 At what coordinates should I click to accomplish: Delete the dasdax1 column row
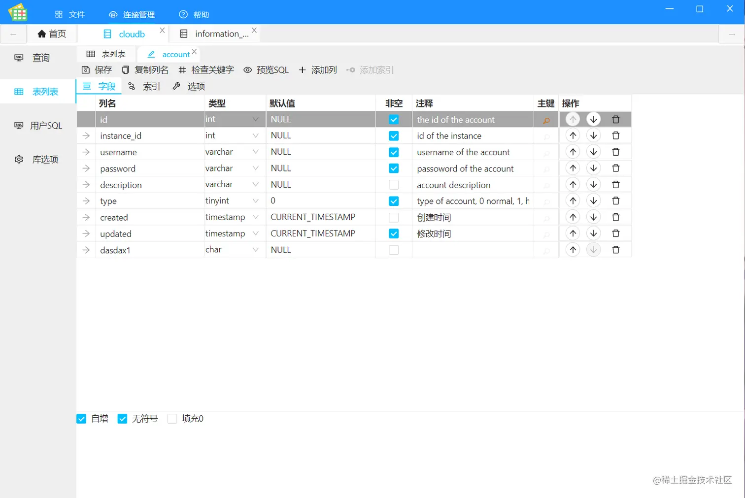pyautogui.click(x=615, y=250)
